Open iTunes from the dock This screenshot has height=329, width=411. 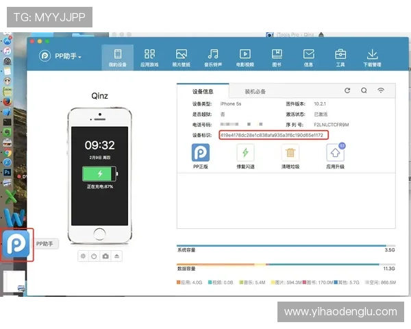(8, 51)
